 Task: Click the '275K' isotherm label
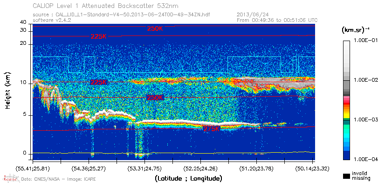tap(212, 129)
